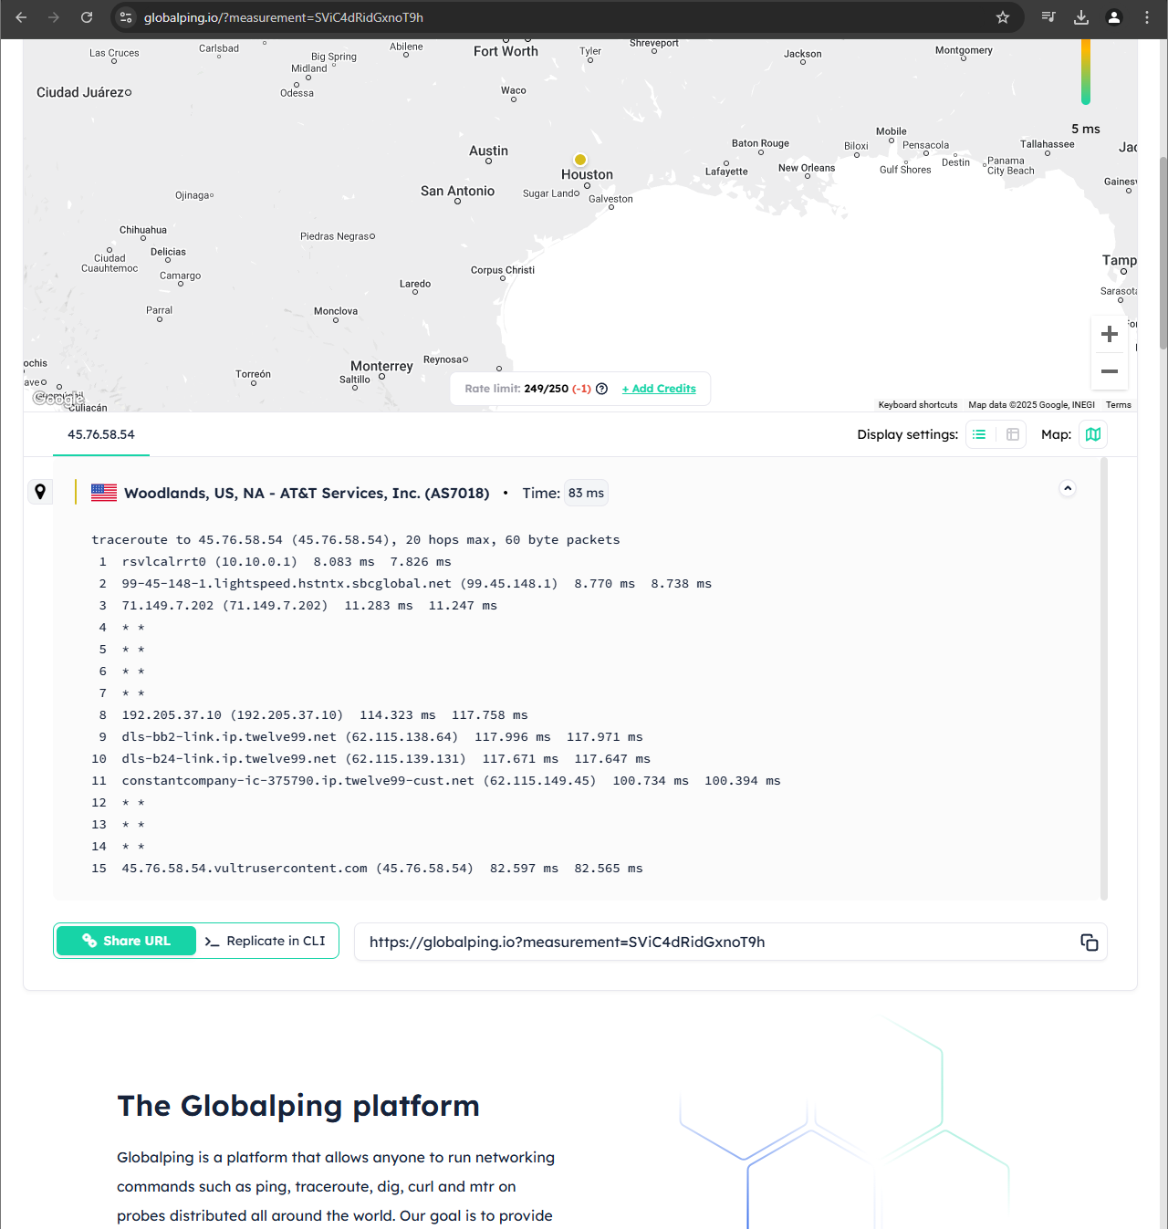1168x1229 pixels.
Task: Click the 83 ms time badge
Action: pyautogui.click(x=586, y=493)
